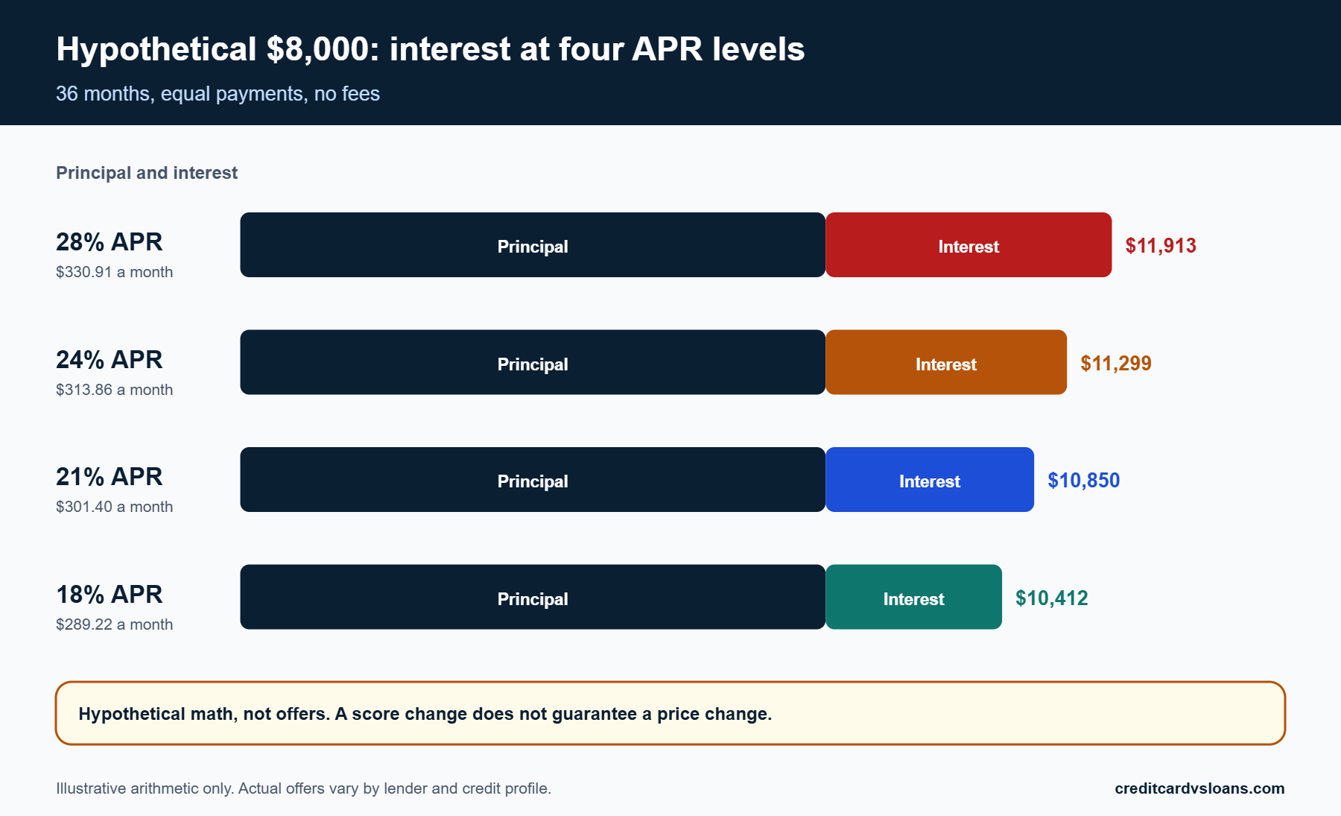1341x816 pixels.
Task: Select the '$330.91 a month' payment text
Action: point(114,272)
